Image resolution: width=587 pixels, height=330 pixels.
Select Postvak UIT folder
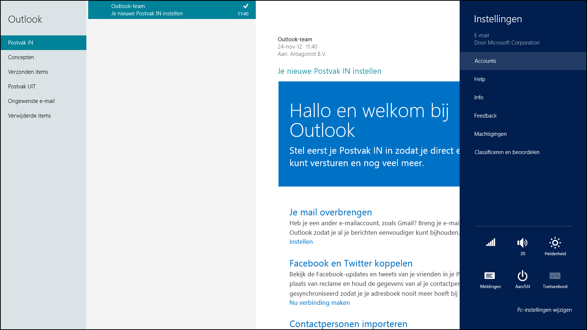[44, 87]
